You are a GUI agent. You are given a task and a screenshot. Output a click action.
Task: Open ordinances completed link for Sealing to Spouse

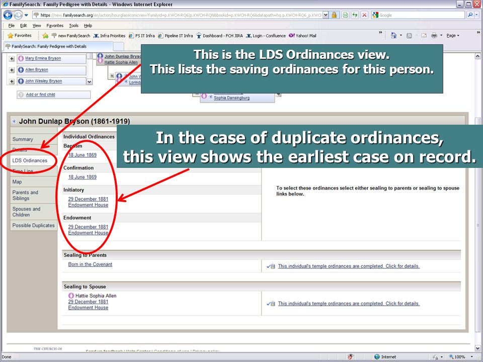coord(349,304)
